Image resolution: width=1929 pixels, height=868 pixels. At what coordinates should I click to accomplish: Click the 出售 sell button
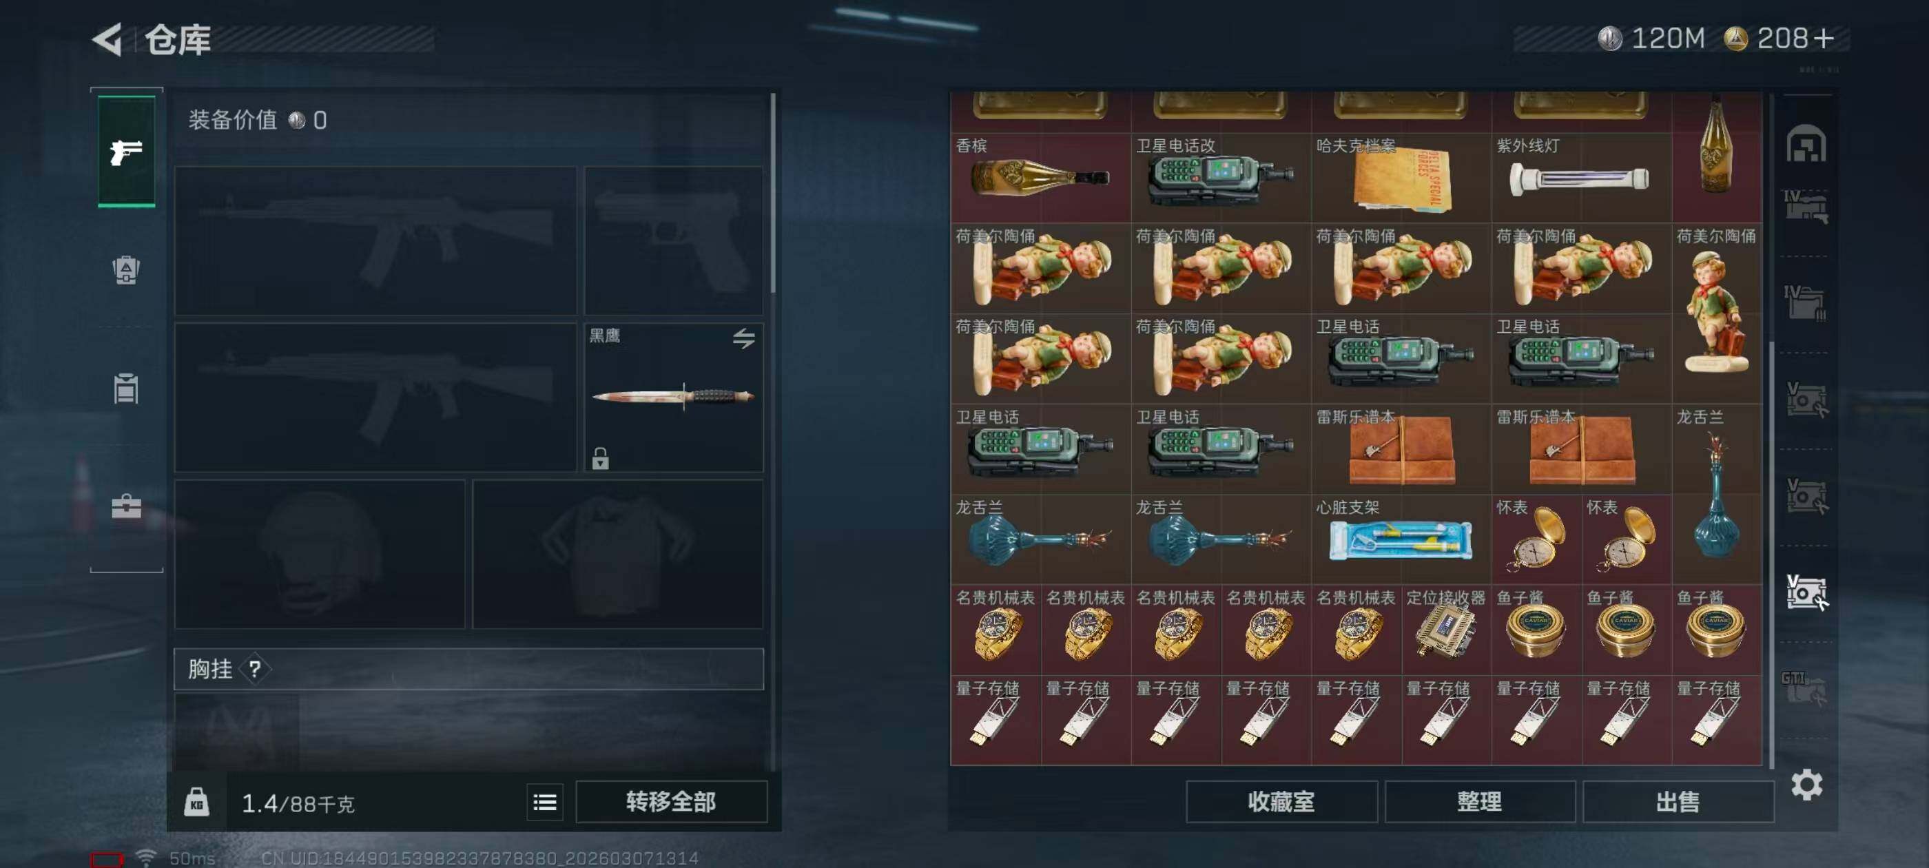point(1678,802)
